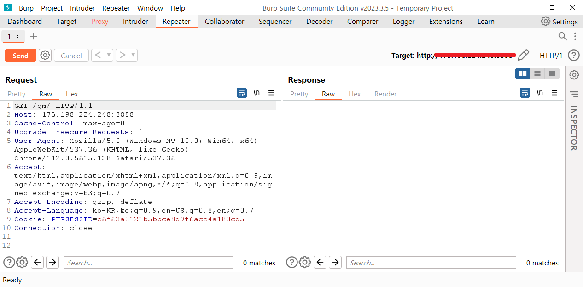Toggle the HTTP/1 protocol selector
The height and width of the screenshot is (287, 583).
pos(551,56)
